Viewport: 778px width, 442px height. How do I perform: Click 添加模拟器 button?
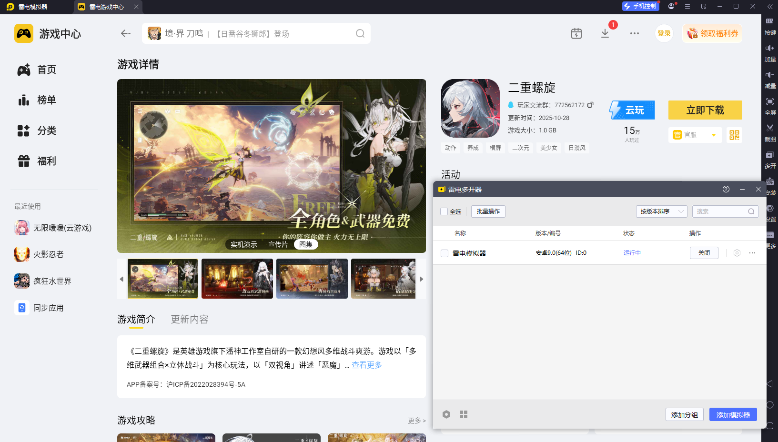click(x=733, y=415)
